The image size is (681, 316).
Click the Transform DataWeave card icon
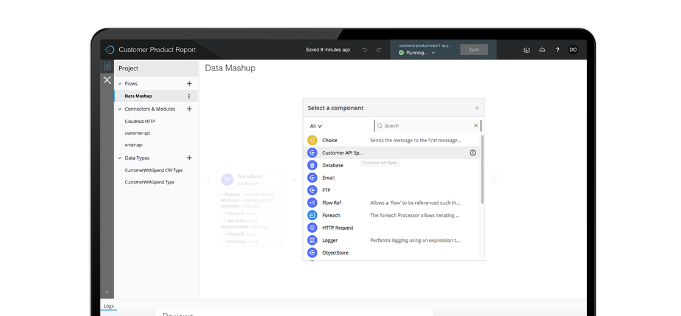[x=227, y=179]
